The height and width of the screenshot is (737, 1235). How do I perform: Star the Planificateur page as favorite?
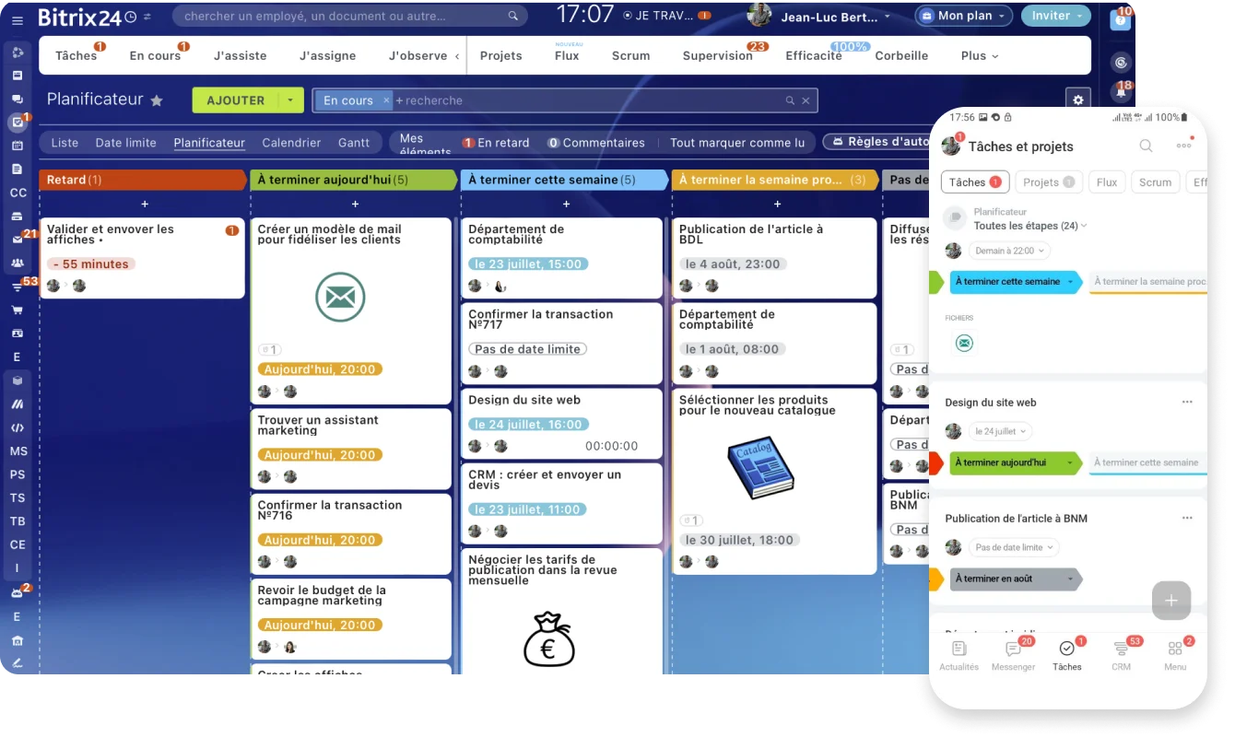coord(157,100)
